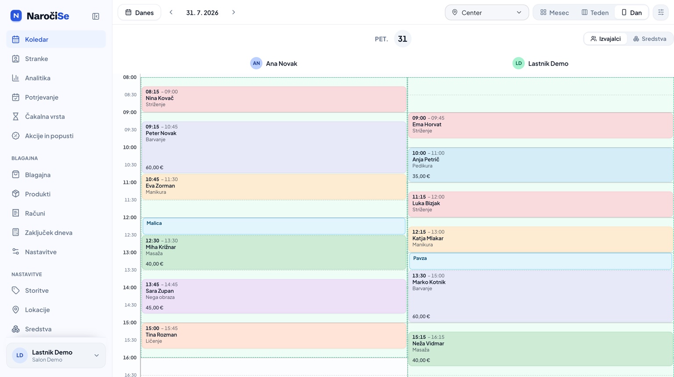Open Peter Novak Barvanje appointment

click(x=274, y=147)
